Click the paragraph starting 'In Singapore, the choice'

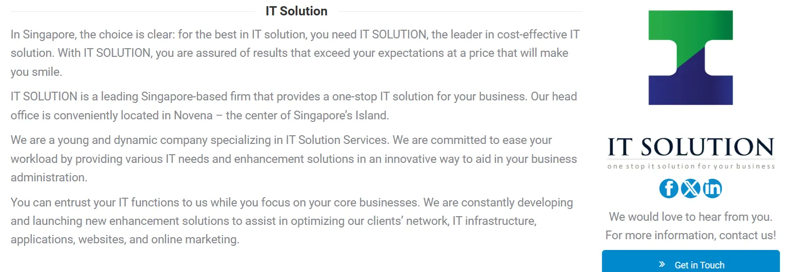pos(295,53)
